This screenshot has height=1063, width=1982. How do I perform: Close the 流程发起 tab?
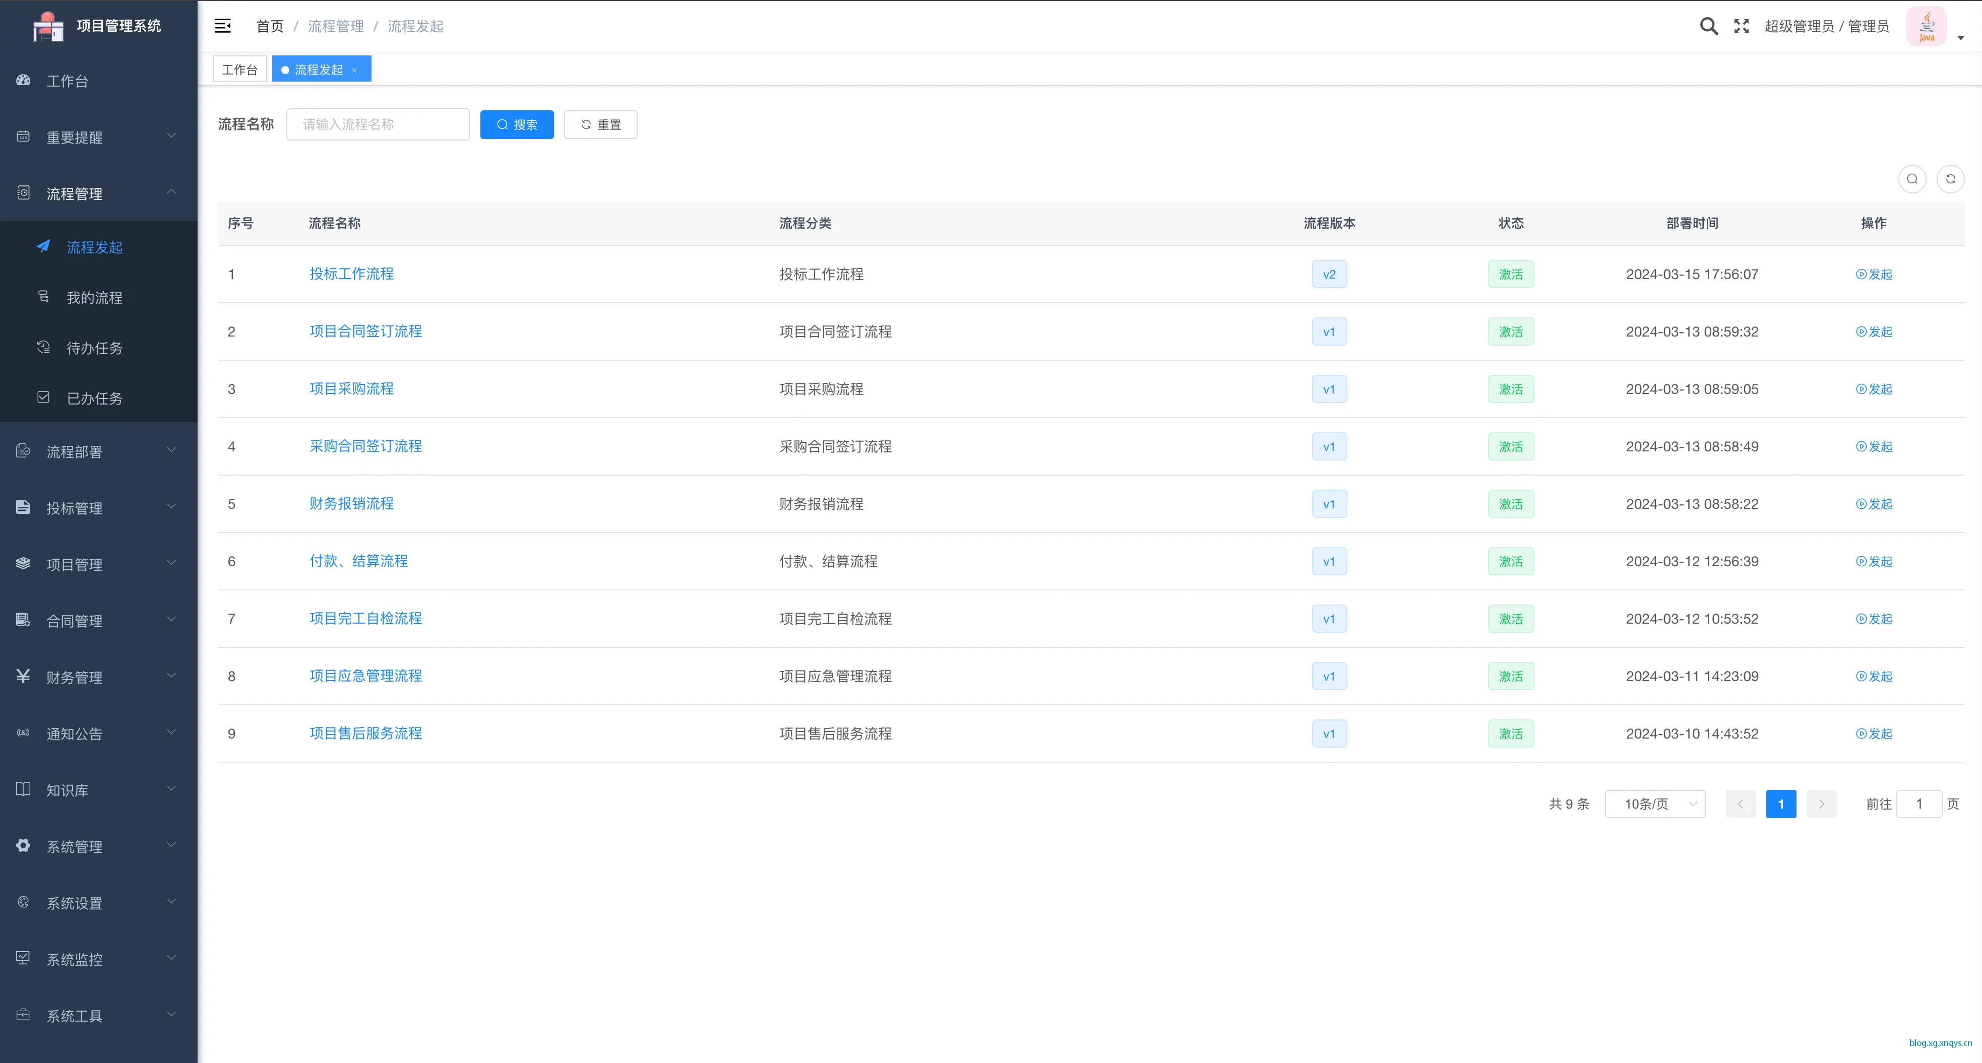click(355, 69)
